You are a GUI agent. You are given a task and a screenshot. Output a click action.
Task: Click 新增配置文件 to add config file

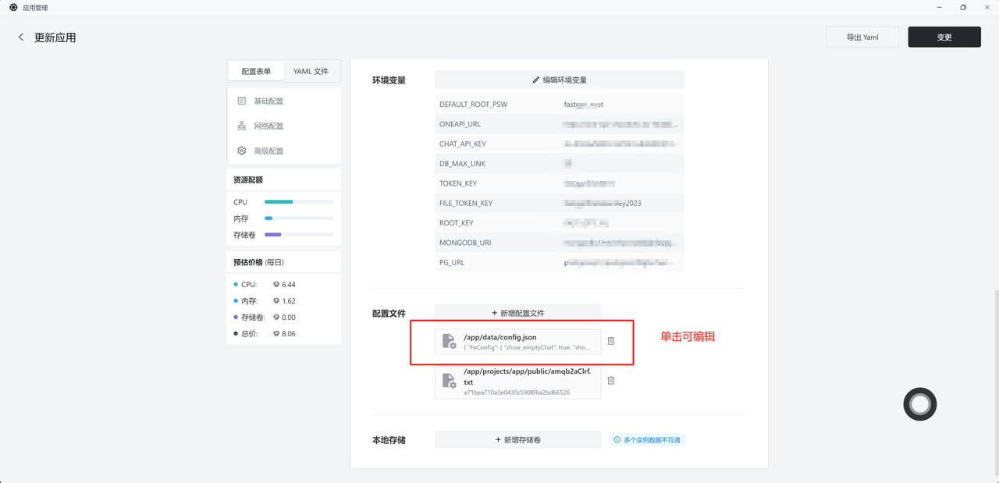click(518, 313)
